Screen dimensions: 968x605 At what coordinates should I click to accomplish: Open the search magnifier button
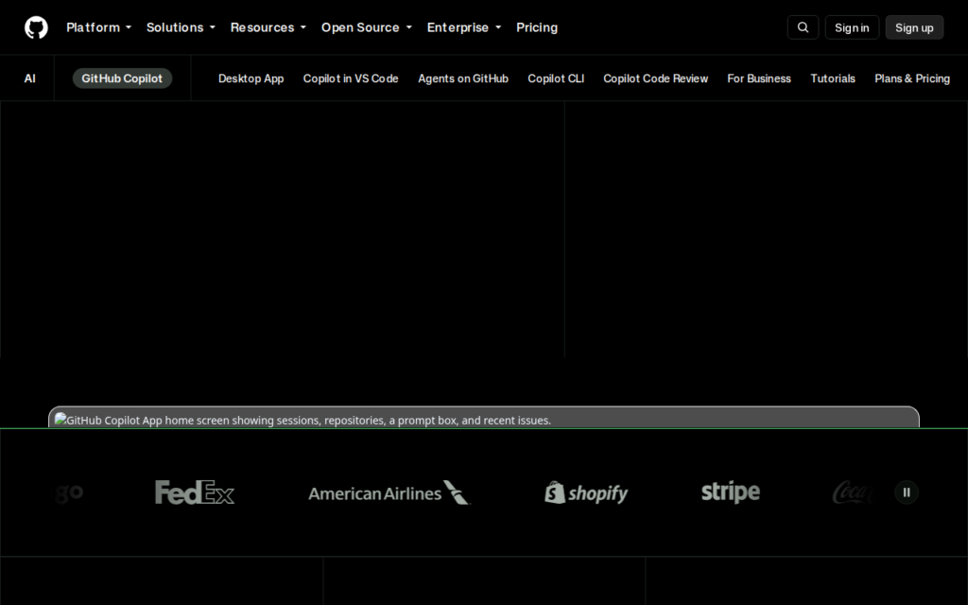click(x=803, y=27)
